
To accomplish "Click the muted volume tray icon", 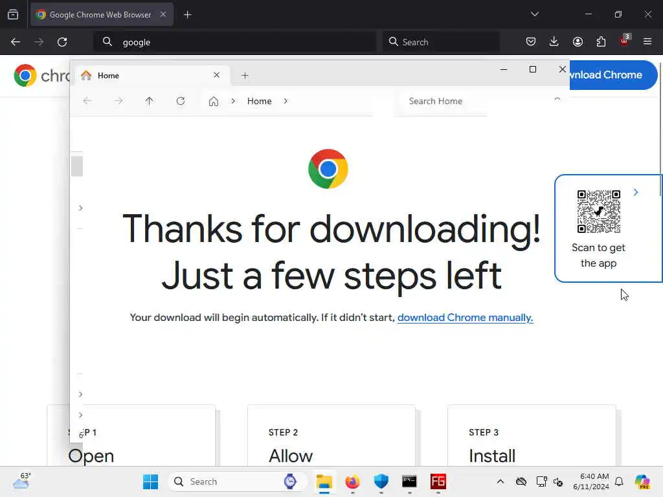I will [x=559, y=481].
